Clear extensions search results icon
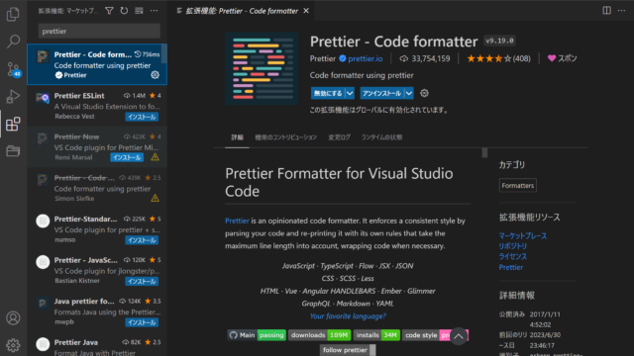 [x=139, y=11]
